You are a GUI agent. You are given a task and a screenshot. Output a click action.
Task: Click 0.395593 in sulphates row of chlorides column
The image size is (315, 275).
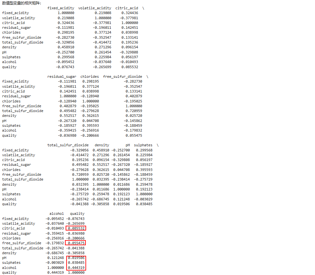[x=91, y=125]
